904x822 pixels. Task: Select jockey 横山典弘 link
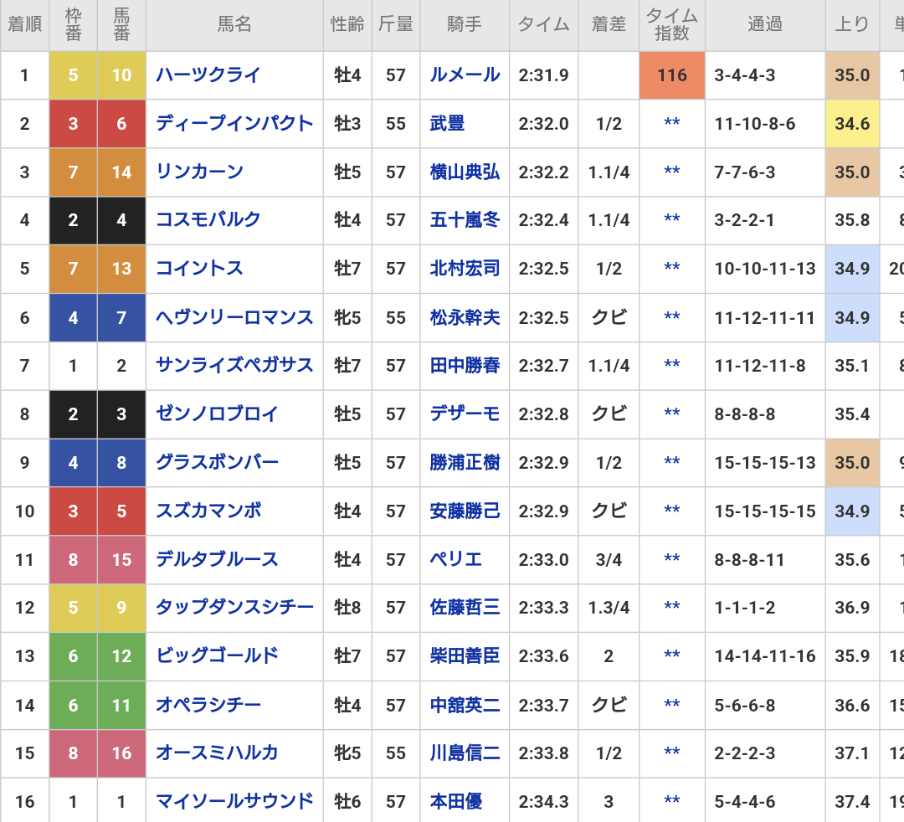(x=465, y=172)
